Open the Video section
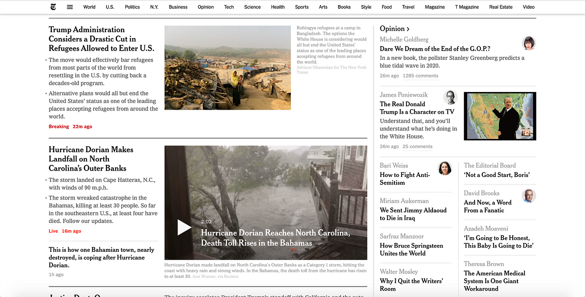 tap(529, 7)
